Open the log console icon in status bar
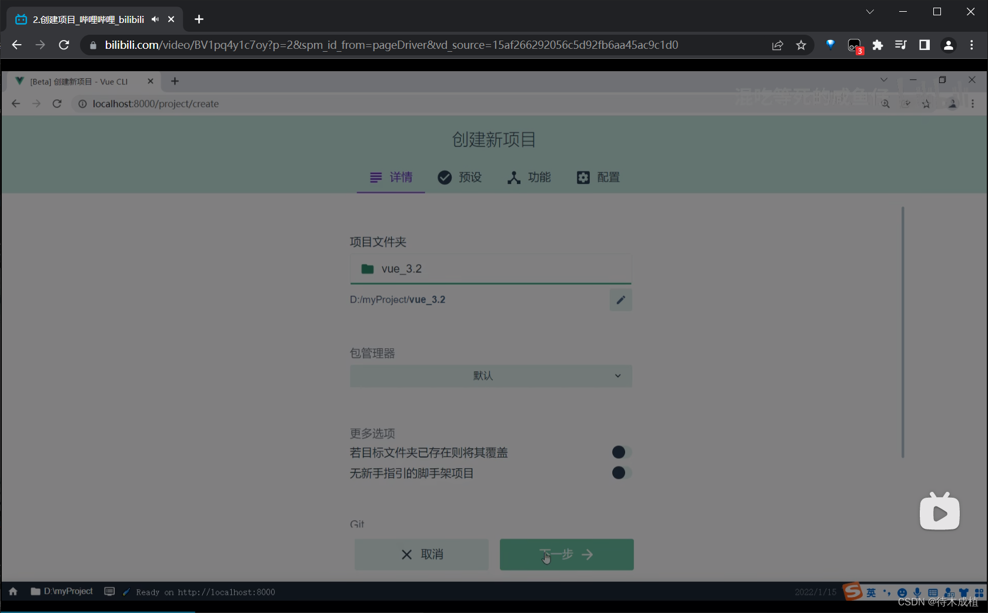The width and height of the screenshot is (988, 613). tap(109, 591)
